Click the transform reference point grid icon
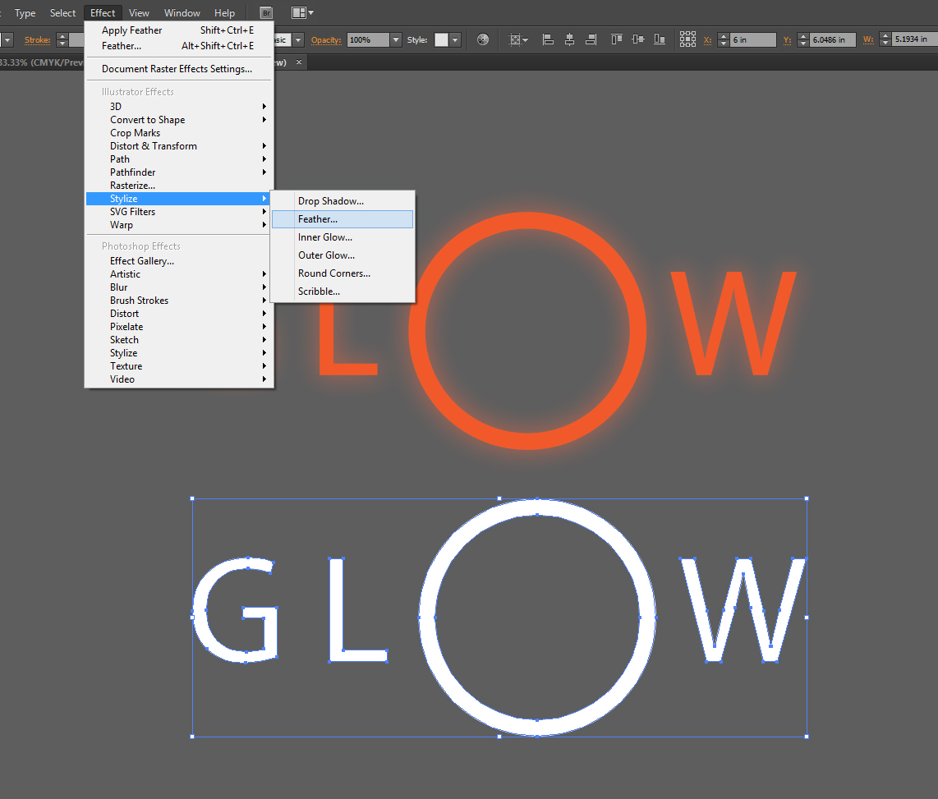The image size is (938, 799). (x=688, y=39)
